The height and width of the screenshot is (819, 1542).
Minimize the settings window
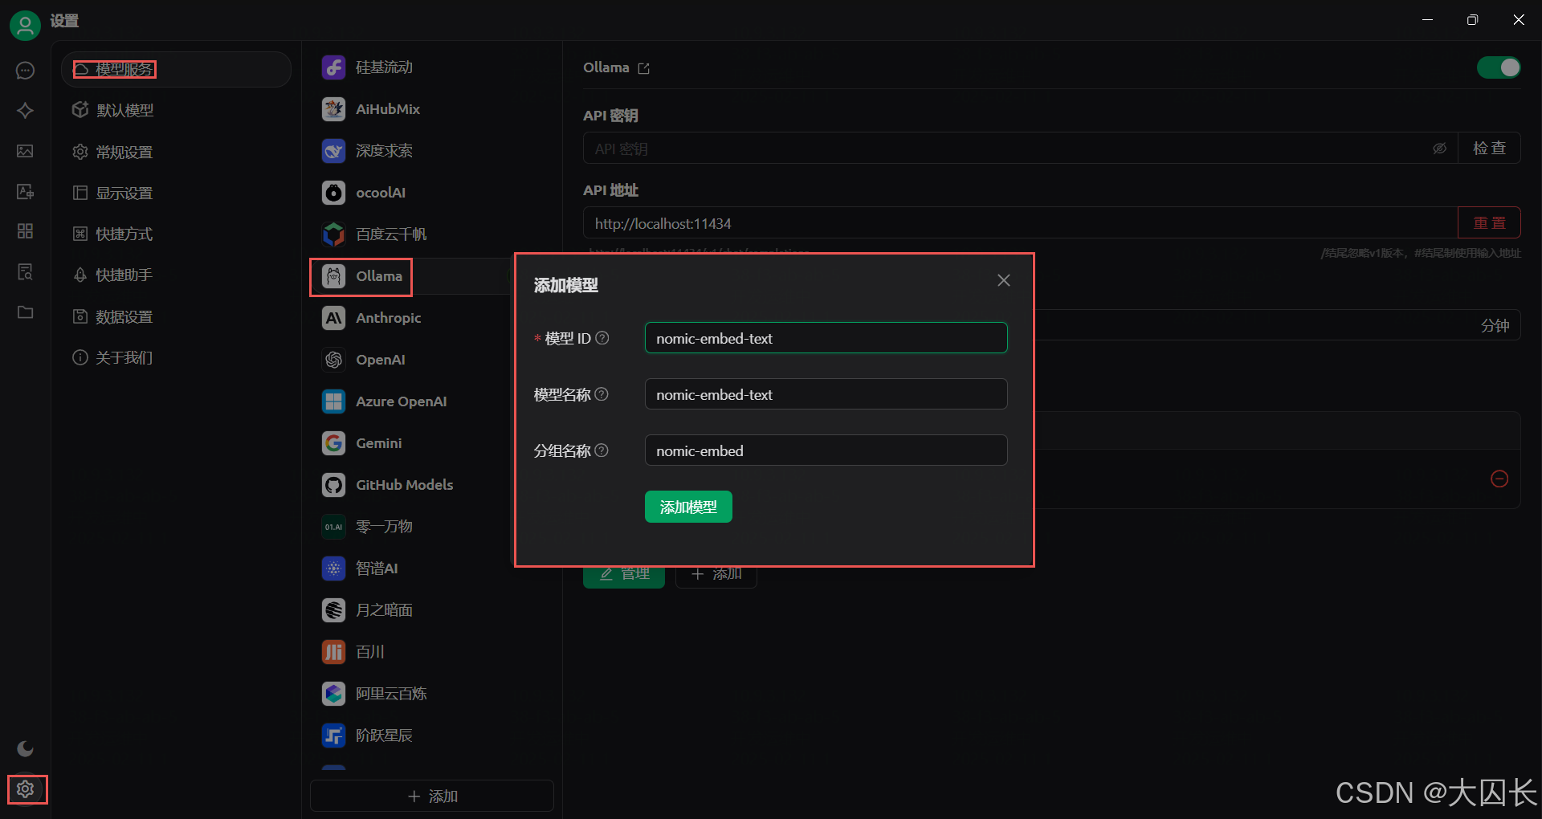pyautogui.click(x=1427, y=20)
